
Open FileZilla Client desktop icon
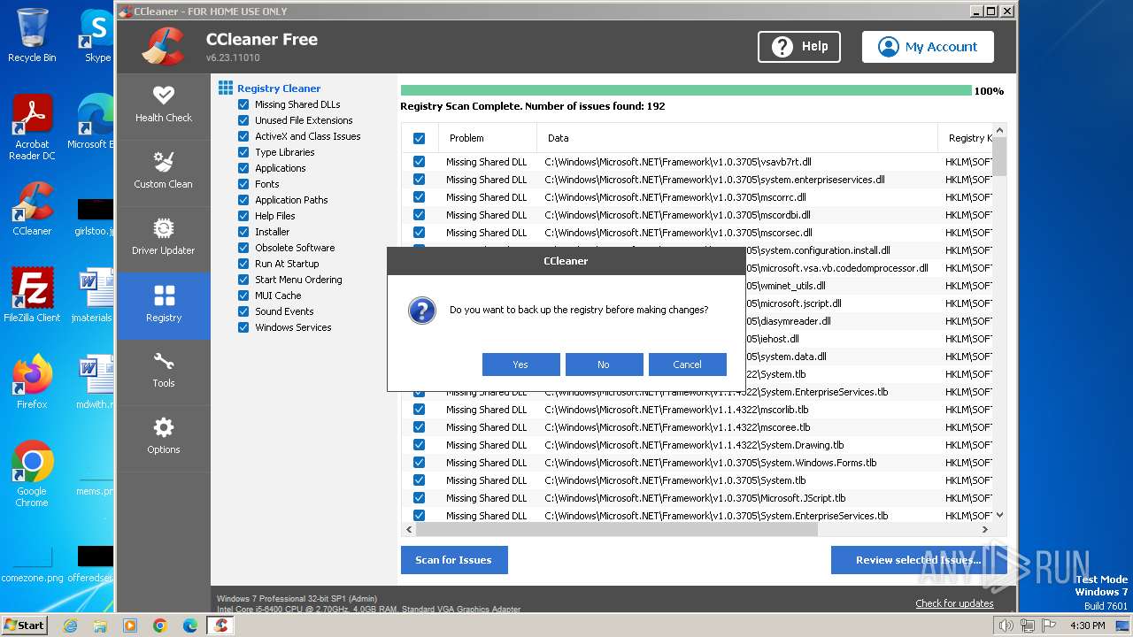[x=33, y=296]
